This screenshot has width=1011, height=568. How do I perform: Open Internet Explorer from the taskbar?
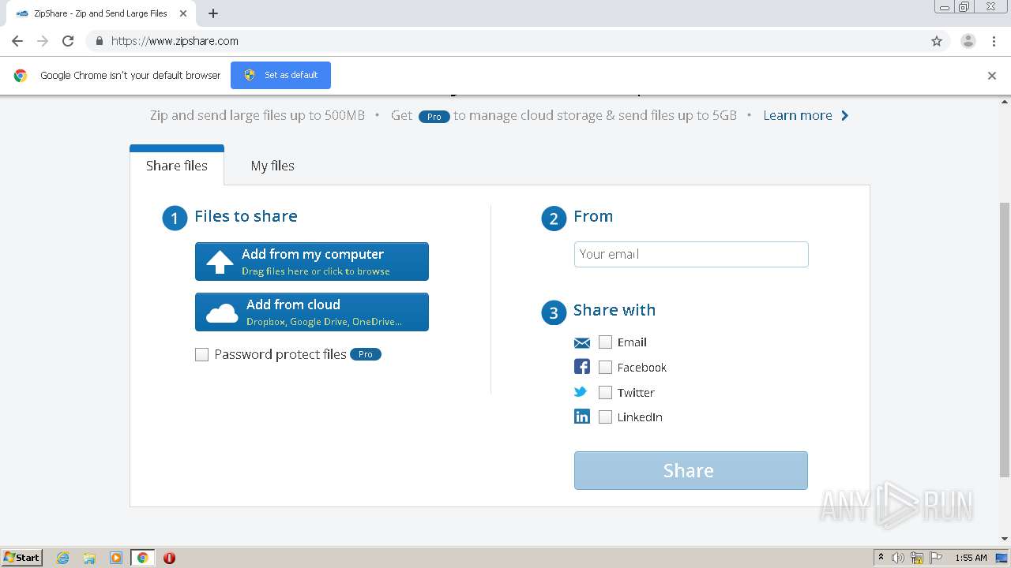pos(63,558)
